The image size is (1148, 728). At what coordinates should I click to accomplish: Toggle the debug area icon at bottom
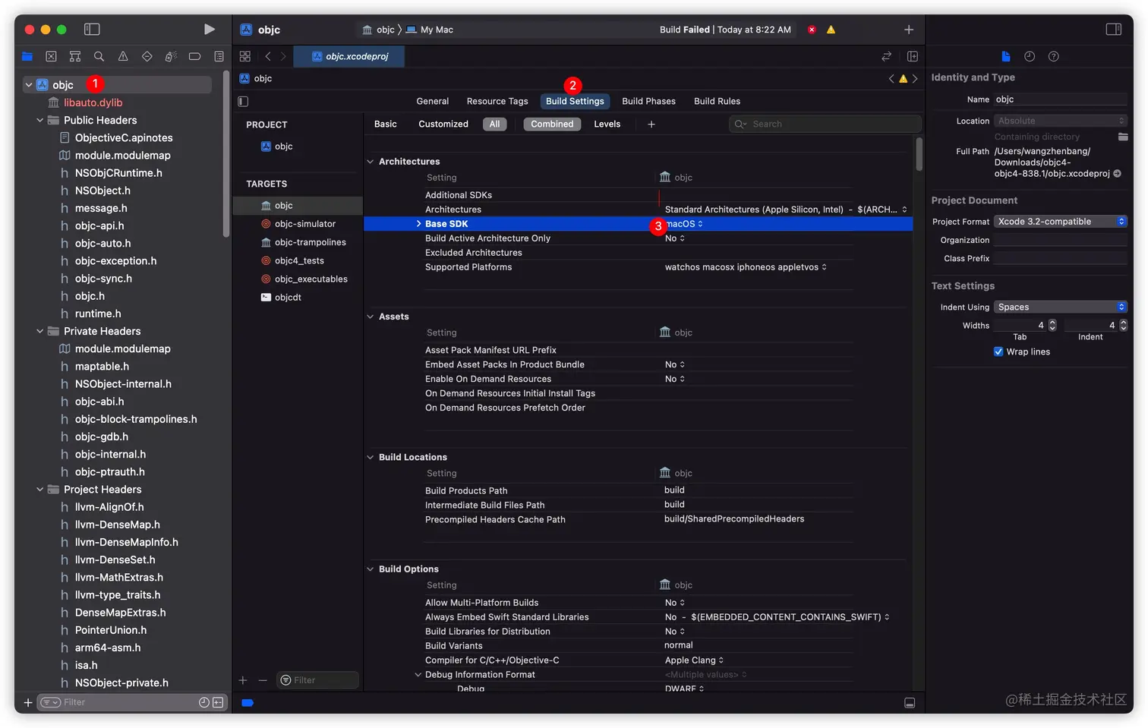[x=910, y=703]
